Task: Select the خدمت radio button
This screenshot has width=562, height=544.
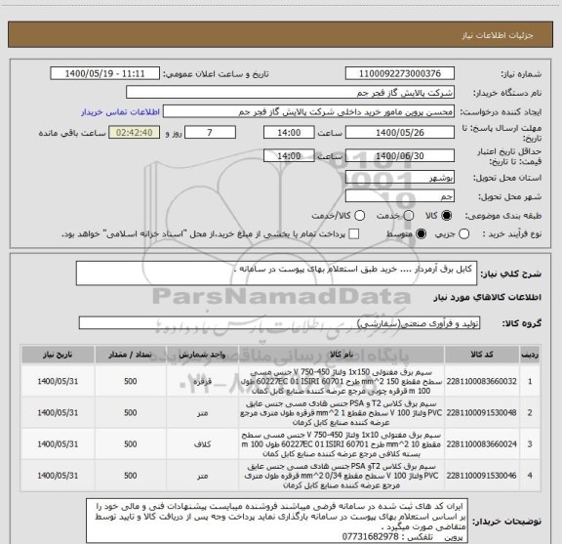Action: pos(409,216)
